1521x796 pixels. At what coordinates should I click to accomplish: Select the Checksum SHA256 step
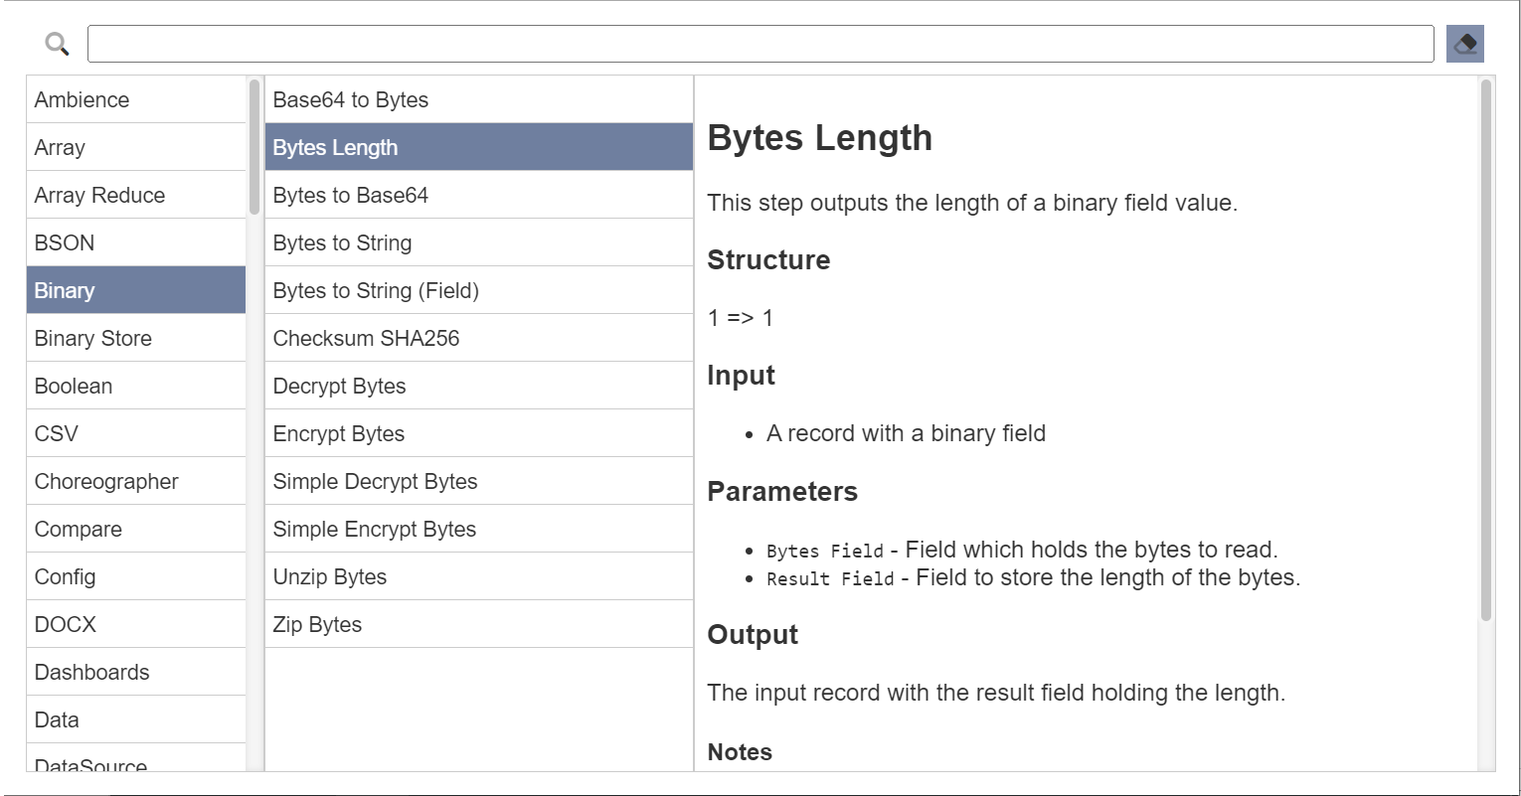pos(479,338)
